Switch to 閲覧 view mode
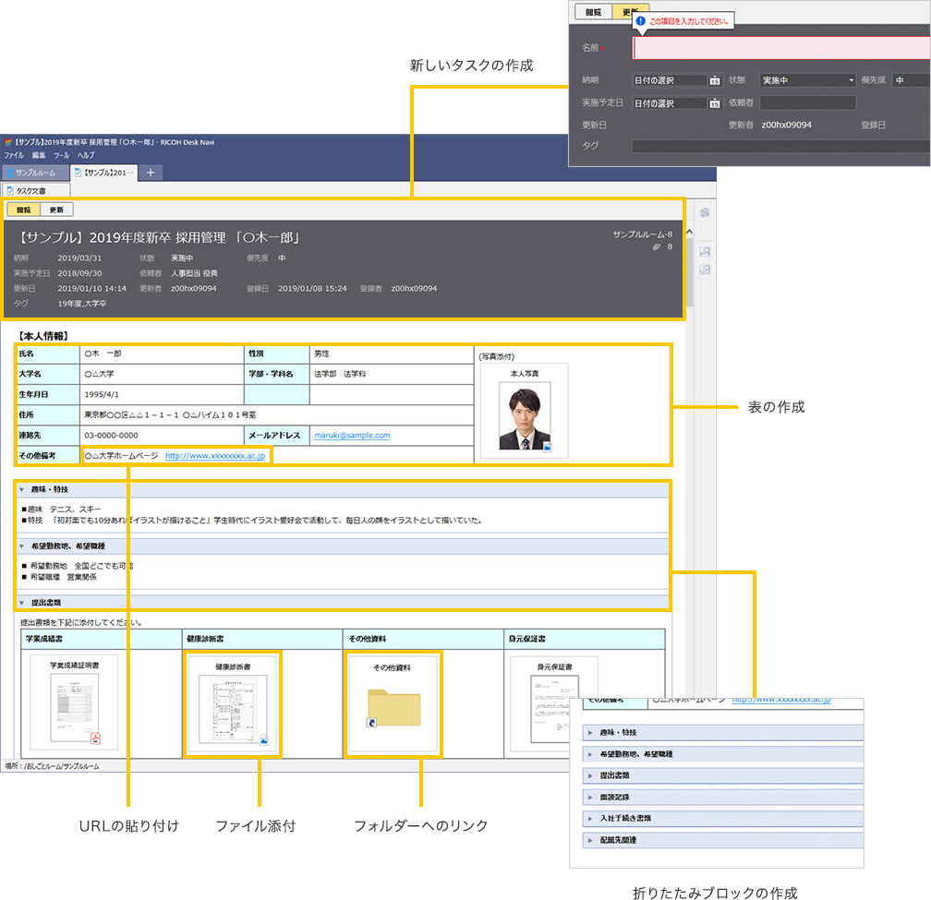 [x=23, y=210]
